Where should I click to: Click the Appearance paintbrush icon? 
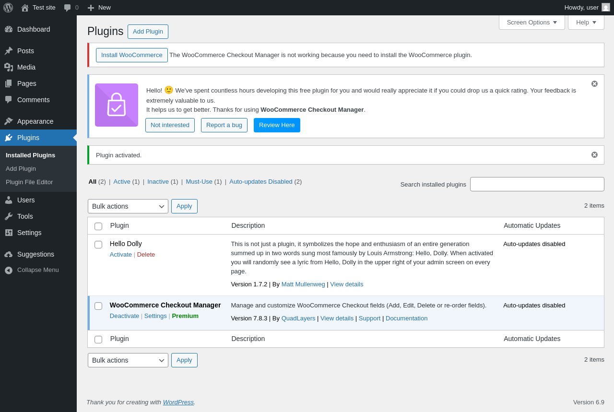click(x=9, y=121)
